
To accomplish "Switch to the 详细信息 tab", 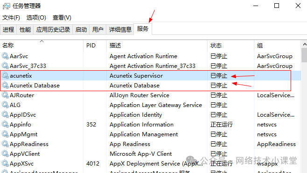I will (120, 29).
